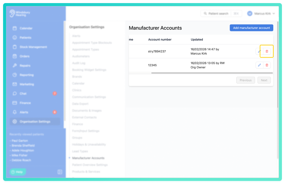Click the Repairs wrench icon
The height and width of the screenshot is (184, 285).
pyautogui.click(x=15, y=66)
